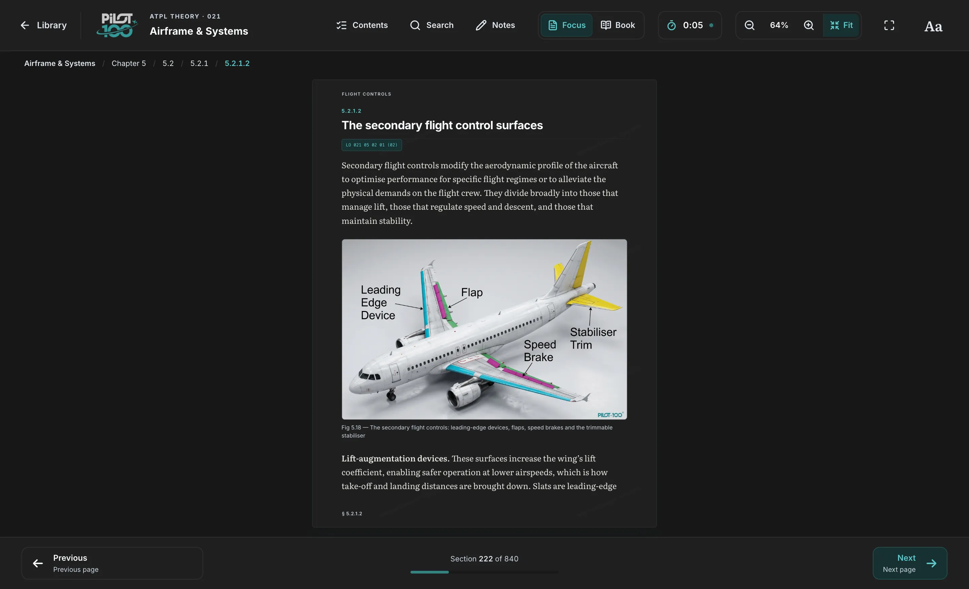Go back to the Library
The width and height of the screenshot is (969, 589).
(43, 25)
